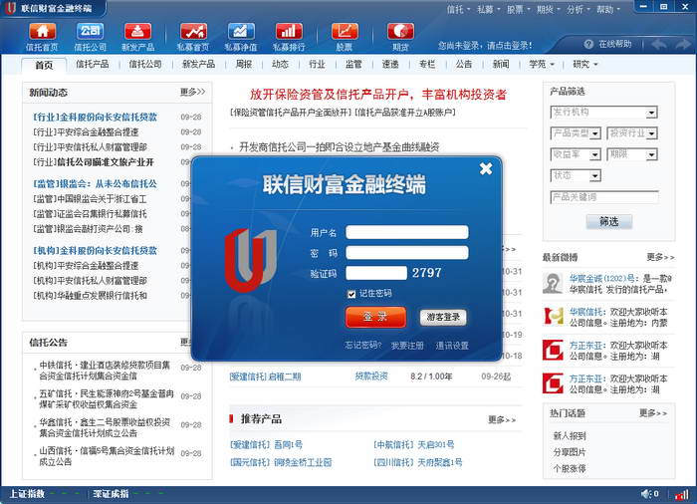Image resolution: width=697 pixels, height=504 pixels.
Task: Click the 上证指数 status bar entry
Action: point(27,494)
